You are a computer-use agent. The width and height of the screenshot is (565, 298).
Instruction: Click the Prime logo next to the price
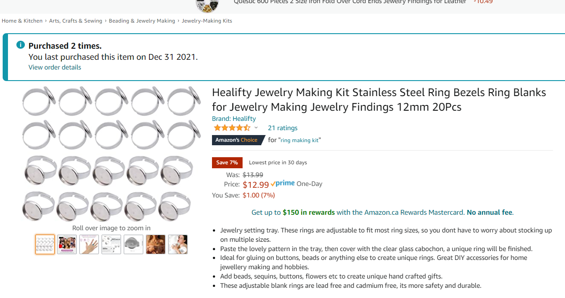282,184
